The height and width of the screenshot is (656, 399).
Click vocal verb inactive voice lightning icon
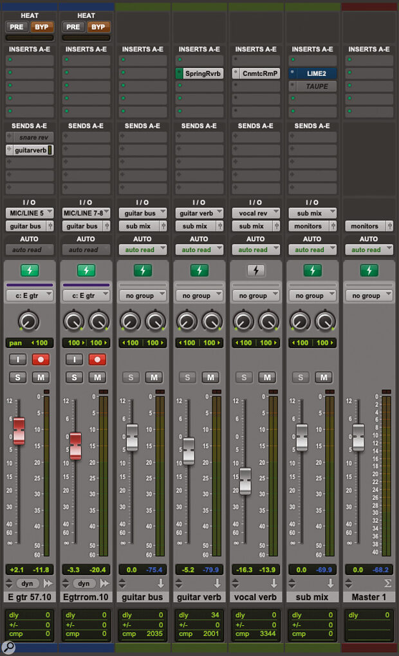coord(256,270)
